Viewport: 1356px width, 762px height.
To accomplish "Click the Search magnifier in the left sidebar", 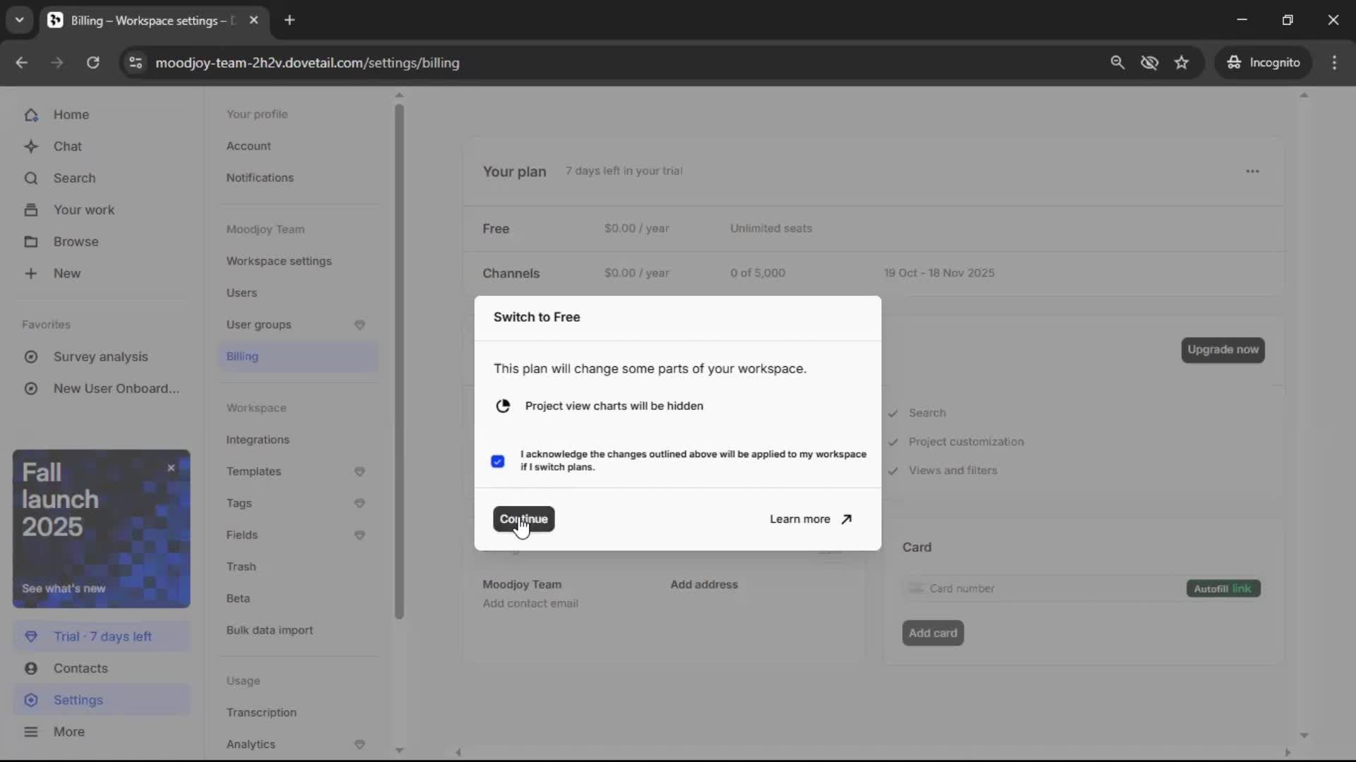I will pos(31,179).
